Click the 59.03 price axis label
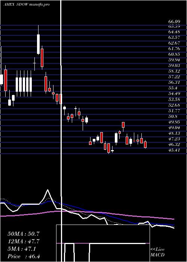 pyautogui.click(x=174, y=65)
